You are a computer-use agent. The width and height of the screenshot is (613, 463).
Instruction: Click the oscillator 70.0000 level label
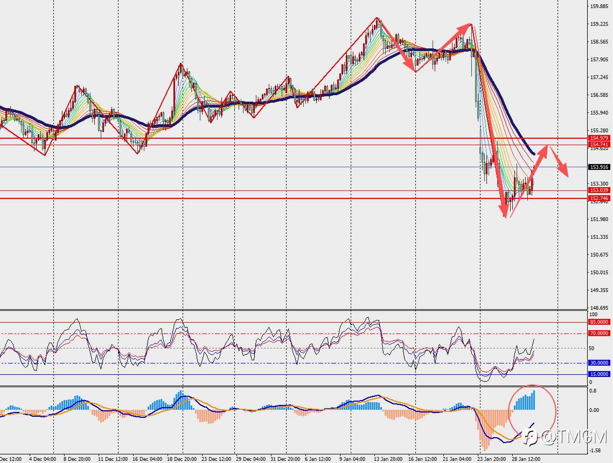tap(599, 333)
